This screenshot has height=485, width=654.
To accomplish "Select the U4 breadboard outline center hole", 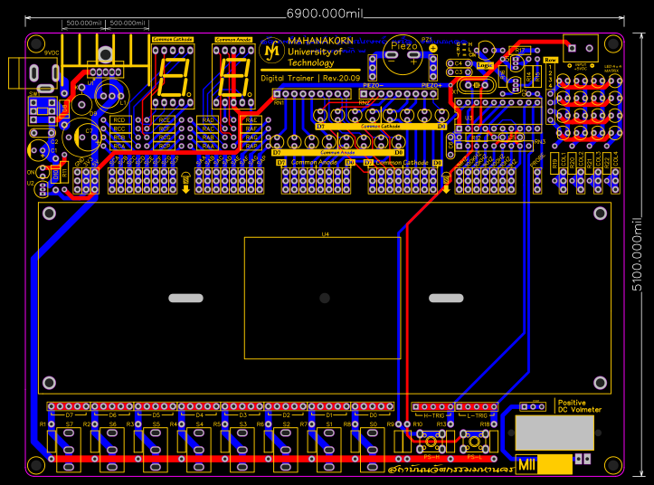I will click(325, 298).
